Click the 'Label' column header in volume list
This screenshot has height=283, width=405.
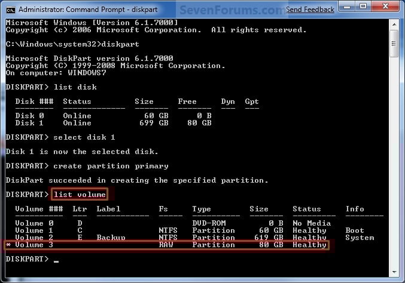108,209
